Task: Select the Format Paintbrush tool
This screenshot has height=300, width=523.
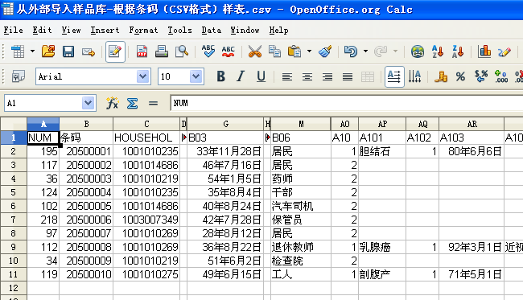Action: [325, 51]
